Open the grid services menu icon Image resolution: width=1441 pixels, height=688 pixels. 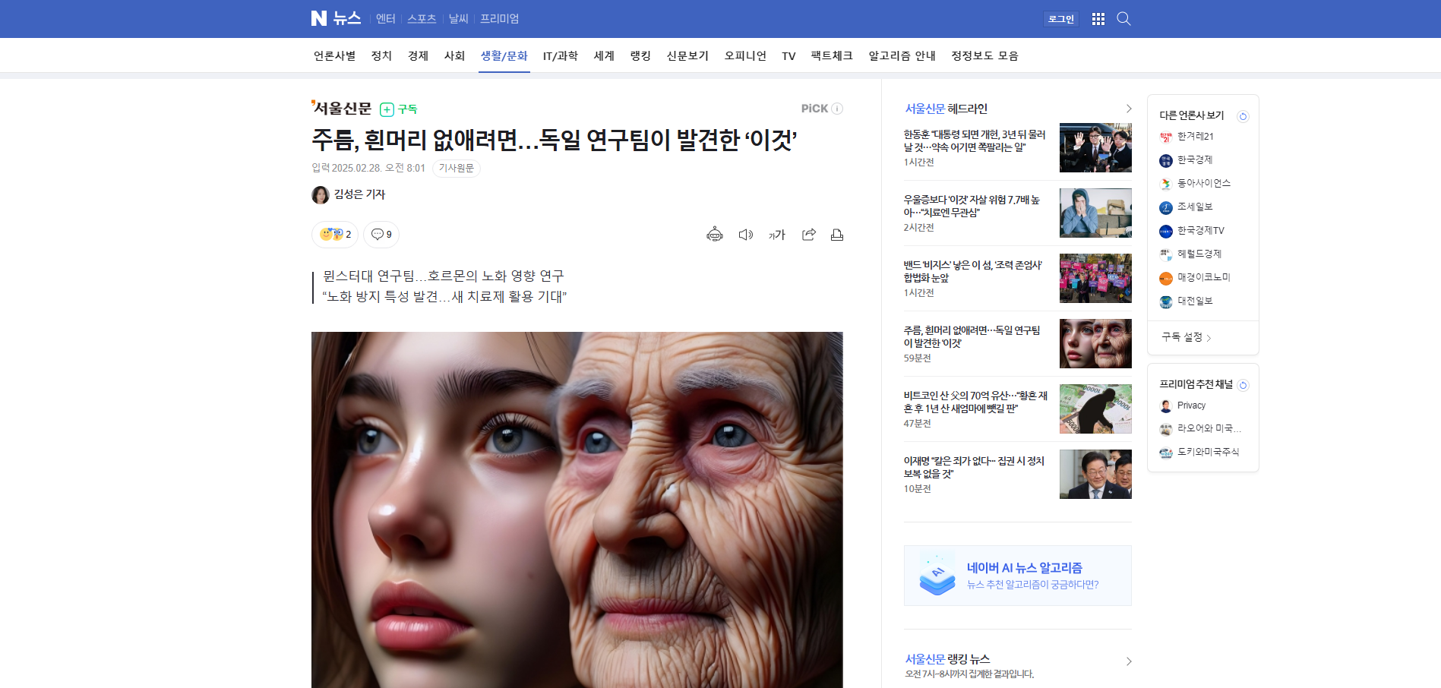(1098, 19)
